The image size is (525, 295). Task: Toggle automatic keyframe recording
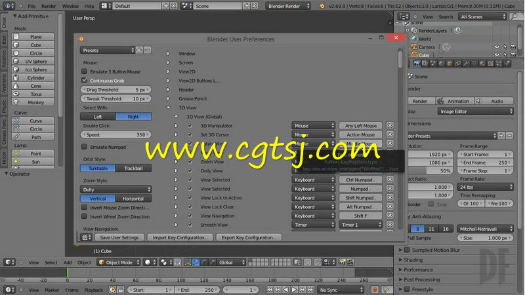pyautogui.click(x=375, y=290)
